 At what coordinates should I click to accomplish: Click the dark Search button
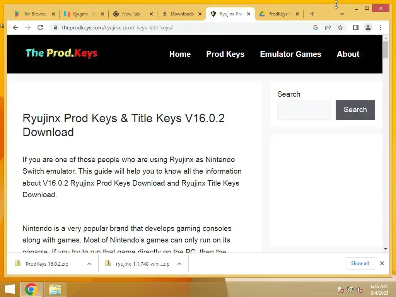(x=355, y=110)
